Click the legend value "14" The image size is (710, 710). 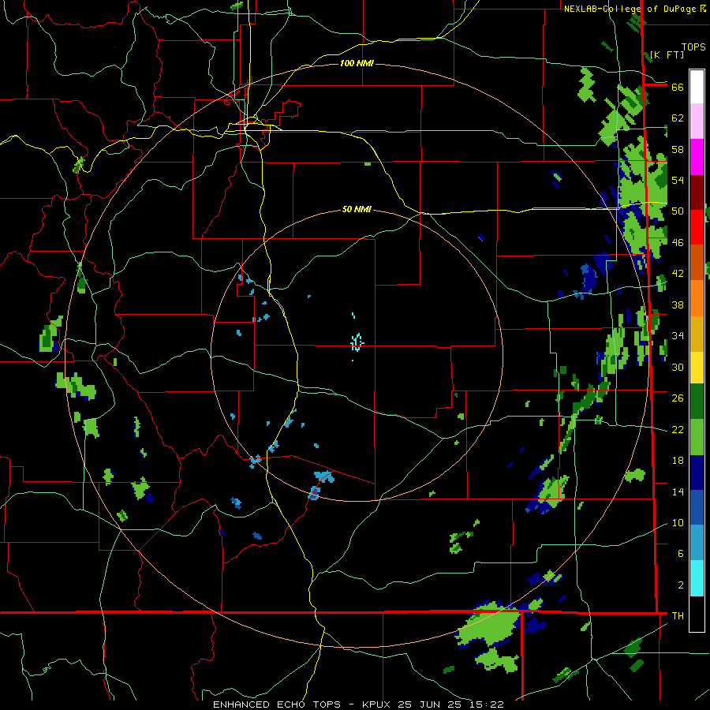click(678, 491)
